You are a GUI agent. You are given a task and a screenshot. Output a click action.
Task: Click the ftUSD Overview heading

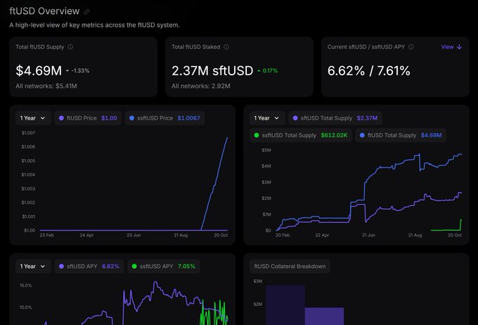tap(44, 11)
